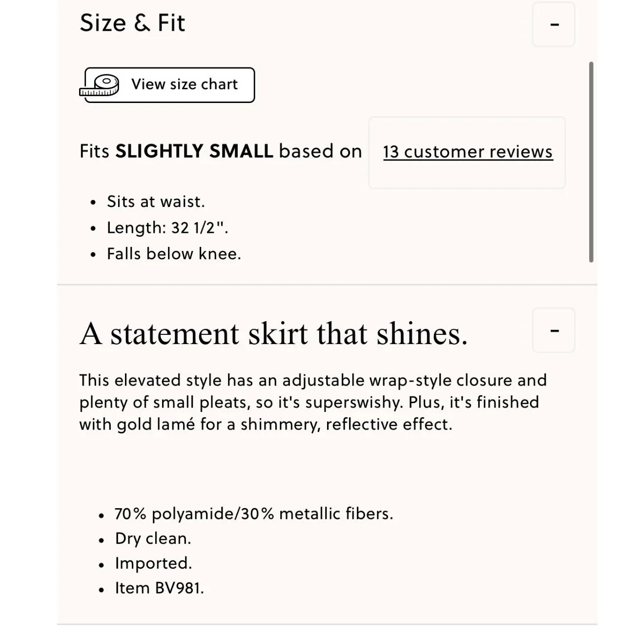Click the "Imported" bullet
The height and width of the screenshot is (638, 638).
pos(153,563)
